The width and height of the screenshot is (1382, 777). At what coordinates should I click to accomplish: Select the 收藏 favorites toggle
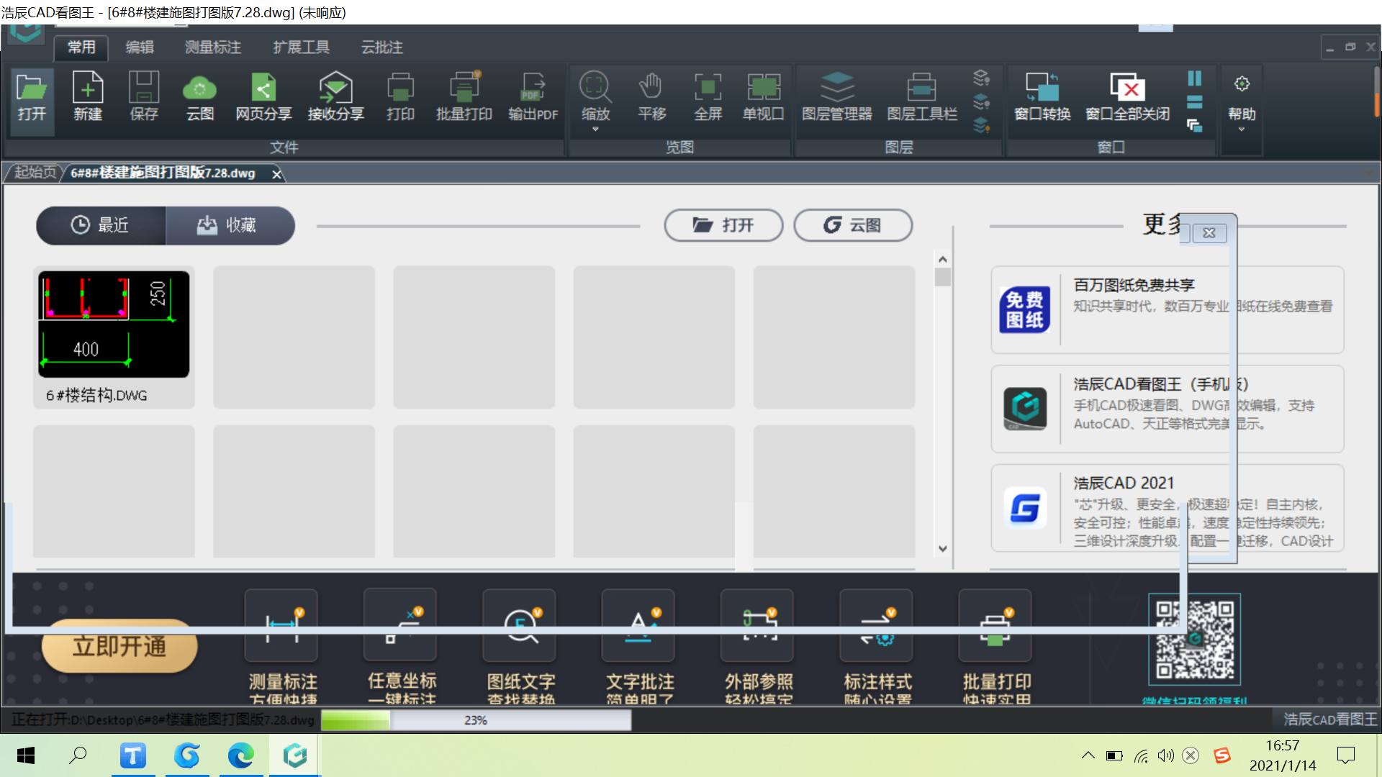pyautogui.click(x=230, y=225)
